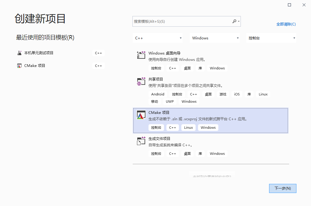The width and height of the screenshot is (311, 206).
Task: Click the 控制台 tag on CMake 项目
Action: [x=156, y=128]
